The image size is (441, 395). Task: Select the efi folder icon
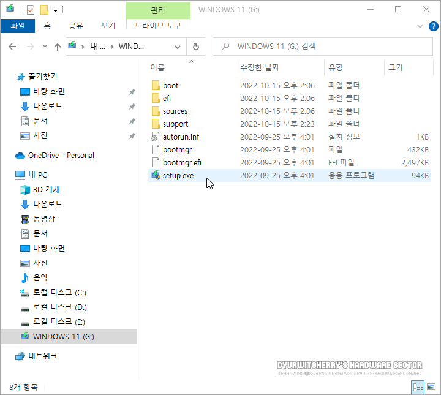tap(156, 98)
